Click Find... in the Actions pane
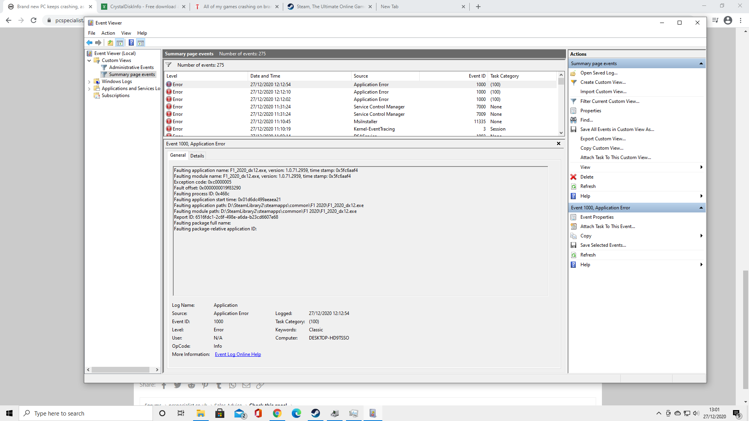Screen dimensions: 749x421 (586, 120)
